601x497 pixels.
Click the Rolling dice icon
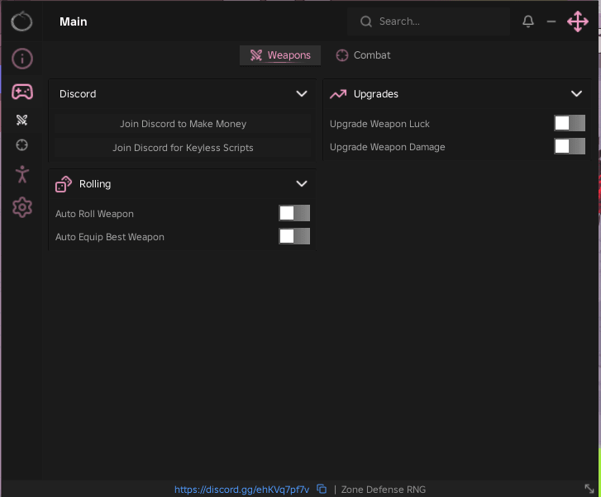64,184
